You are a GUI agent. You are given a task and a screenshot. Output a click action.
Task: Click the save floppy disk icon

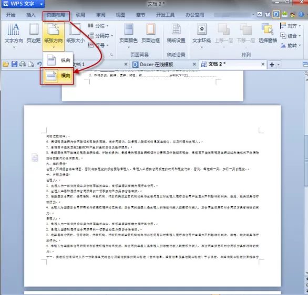point(14,64)
